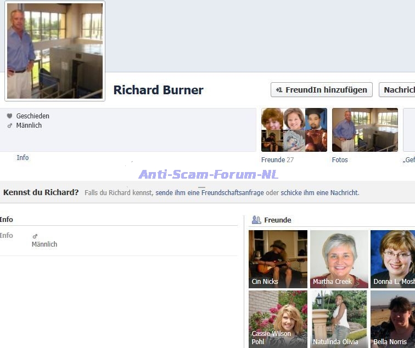
Task: Click the Info link under relationship details
Action: pyautogui.click(x=23, y=158)
